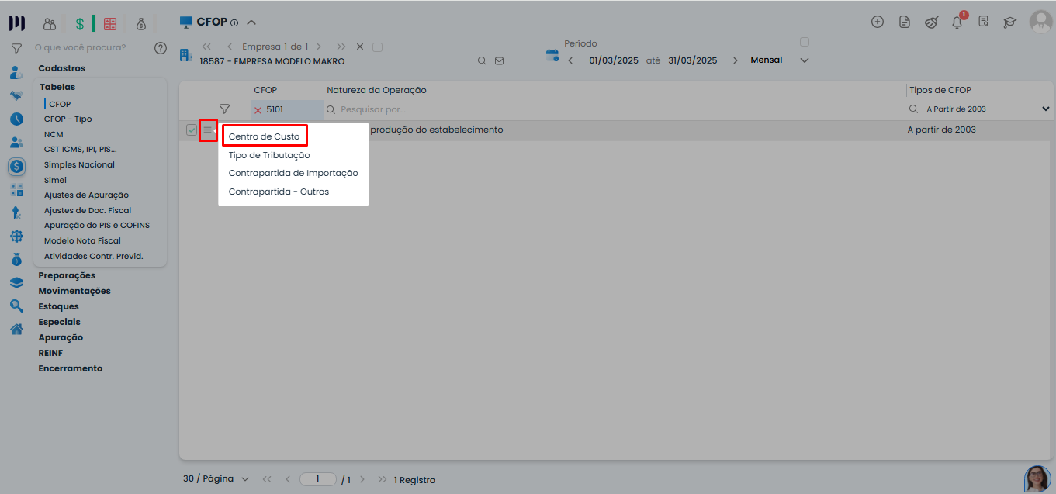
Task: Expand the Apuração section
Action: coord(61,337)
